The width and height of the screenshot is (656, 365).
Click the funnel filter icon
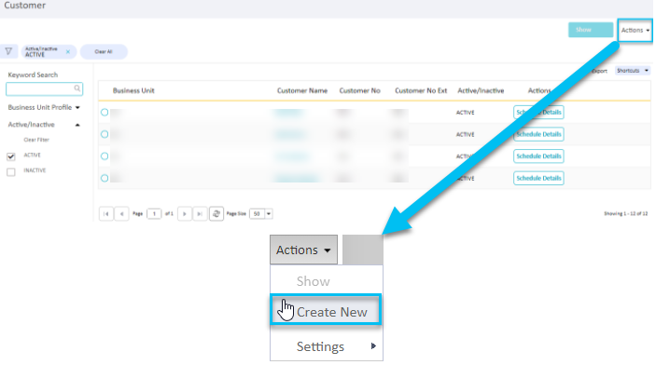tap(8, 51)
